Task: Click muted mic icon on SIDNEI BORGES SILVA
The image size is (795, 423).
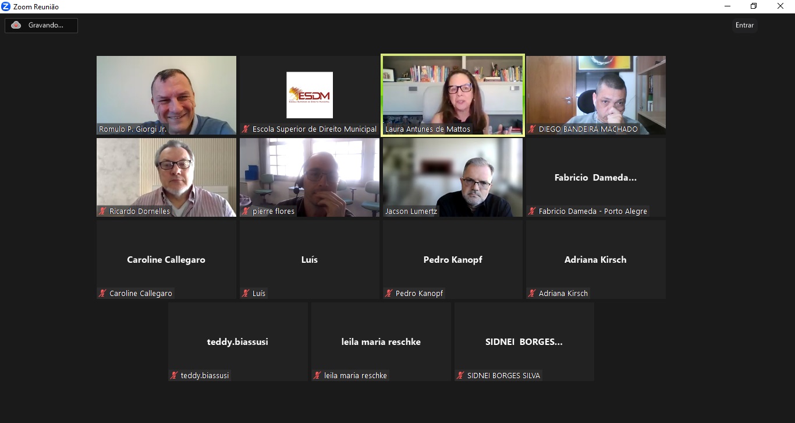Action: pyautogui.click(x=460, y=375)
